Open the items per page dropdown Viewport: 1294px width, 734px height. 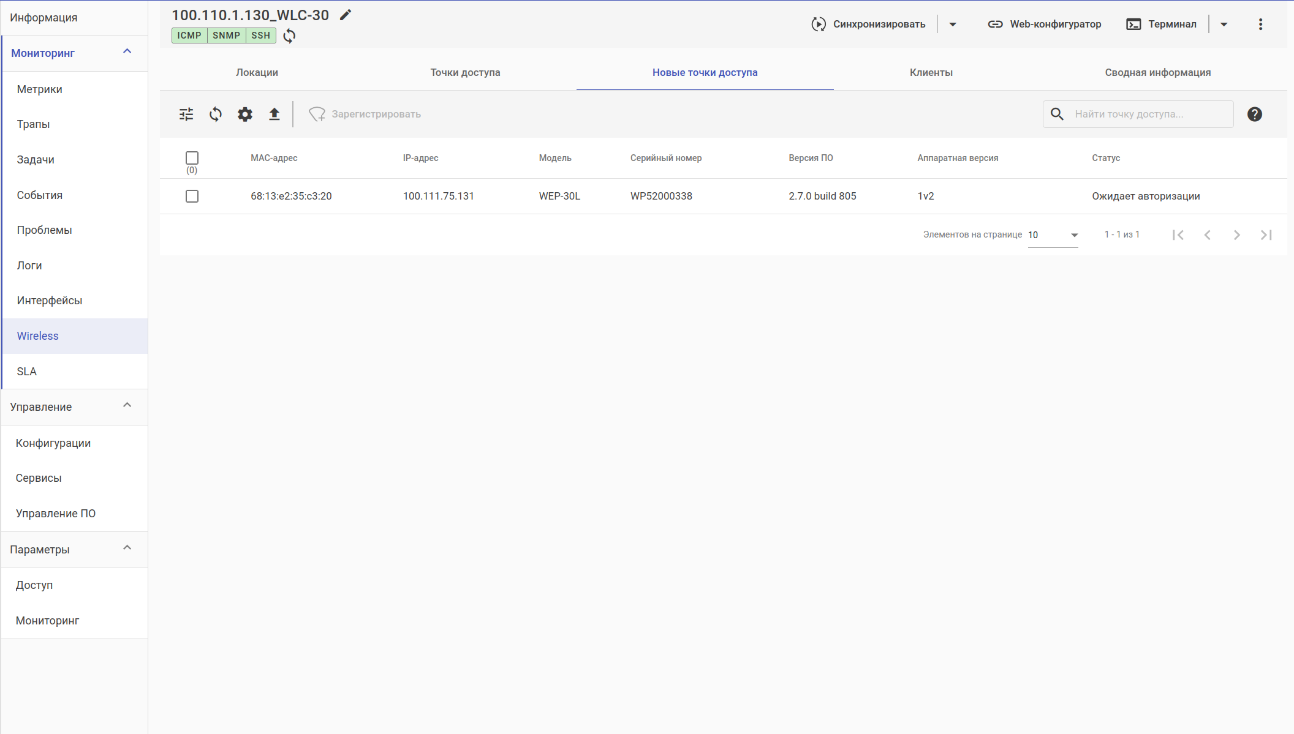tap(1053, 235)
